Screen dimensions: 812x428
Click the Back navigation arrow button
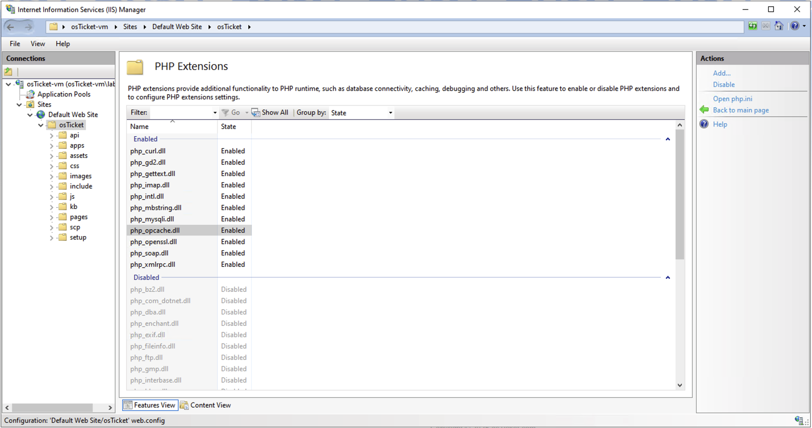coord(11,27)
